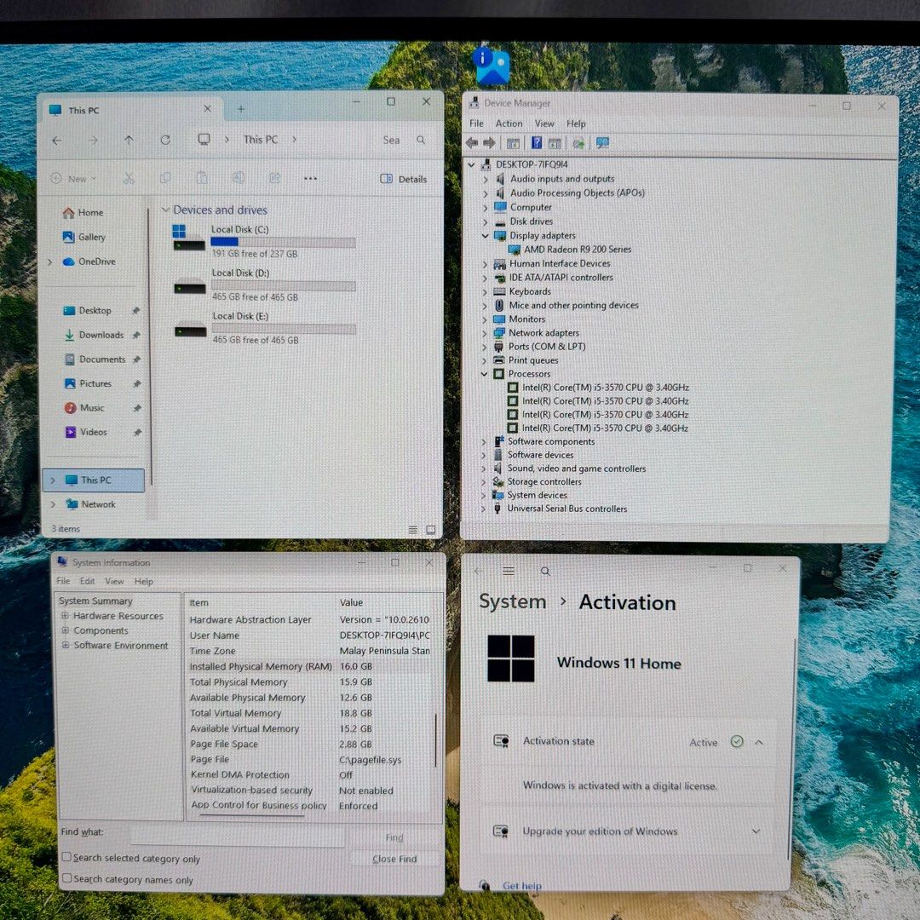
Task: Expand Network adapters in Device Manager
Action: pos(485,333)
